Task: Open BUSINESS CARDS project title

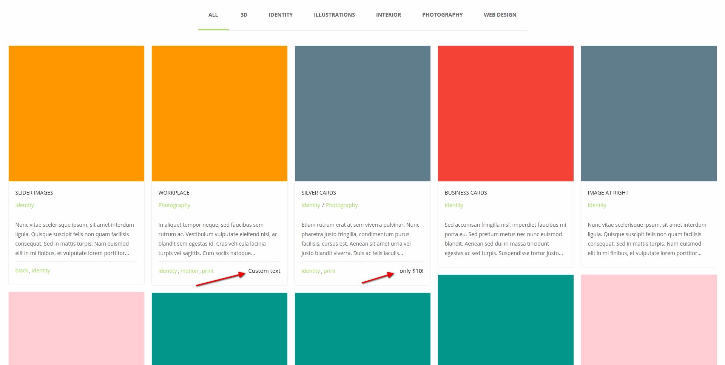Action: click(466, 193)
